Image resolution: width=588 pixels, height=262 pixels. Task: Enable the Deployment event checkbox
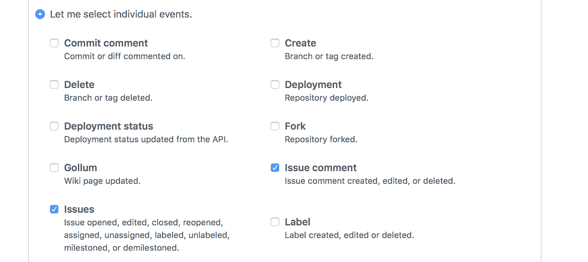[275, 85]
